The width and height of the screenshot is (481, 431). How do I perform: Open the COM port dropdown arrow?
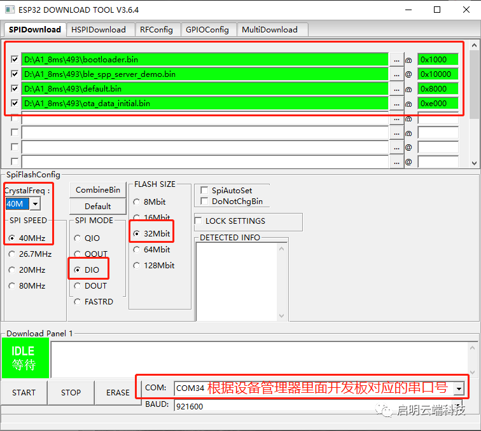pos(459,388)
